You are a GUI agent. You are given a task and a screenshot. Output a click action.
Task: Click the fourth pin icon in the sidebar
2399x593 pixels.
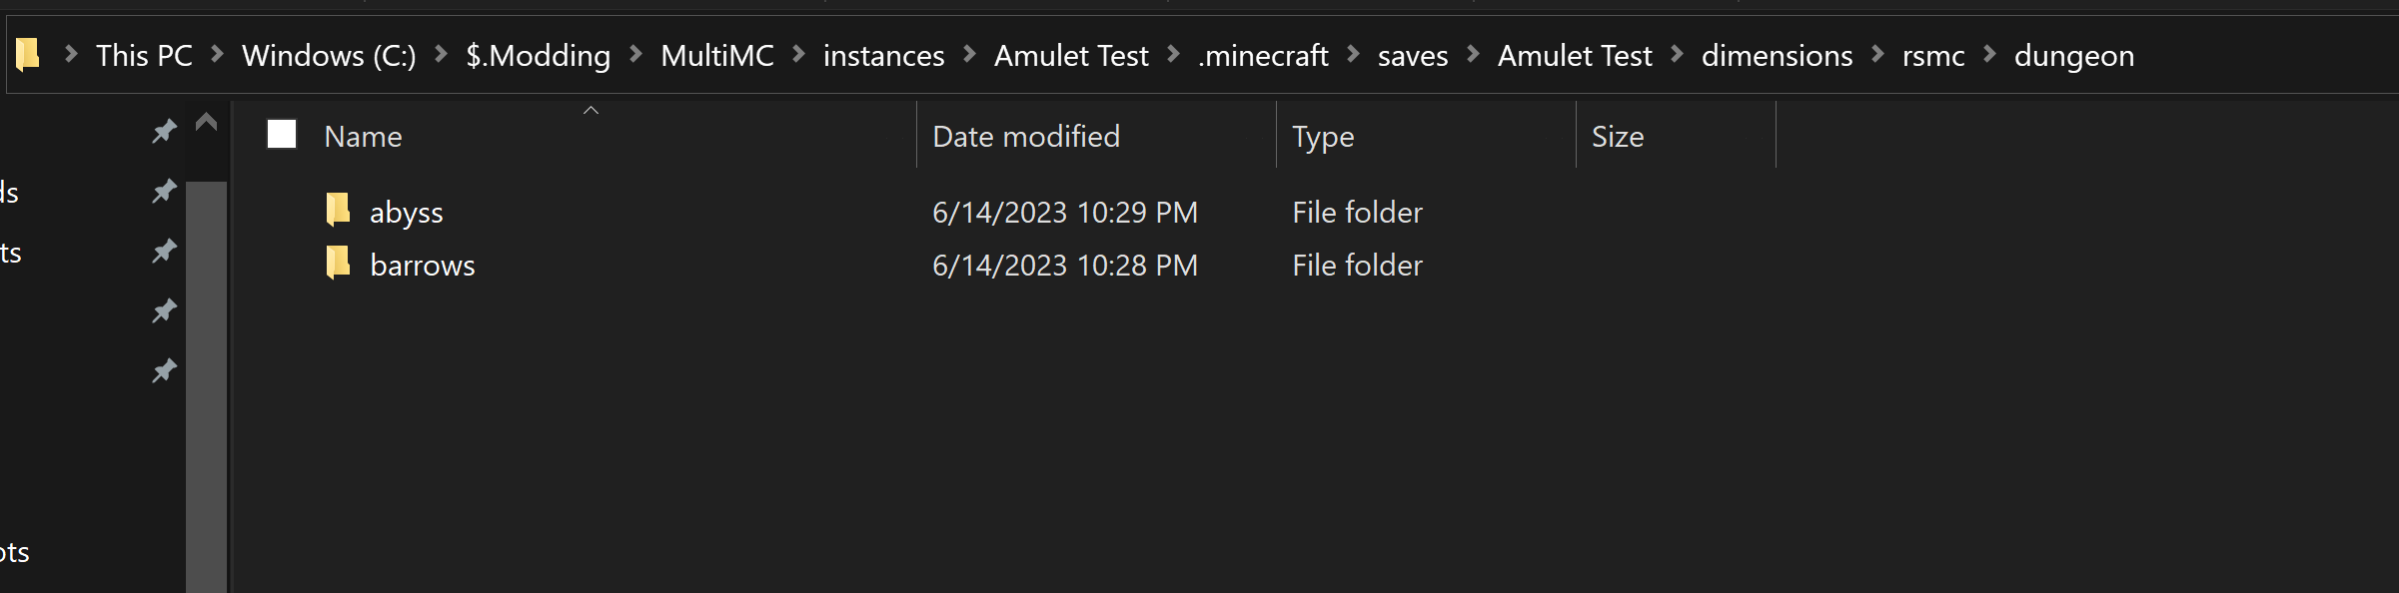coord(163,310)
